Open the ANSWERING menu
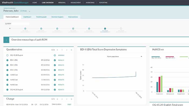The image size is (189, 106). pos(90,2)
